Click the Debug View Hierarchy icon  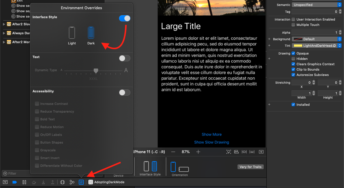coord(62,182)
